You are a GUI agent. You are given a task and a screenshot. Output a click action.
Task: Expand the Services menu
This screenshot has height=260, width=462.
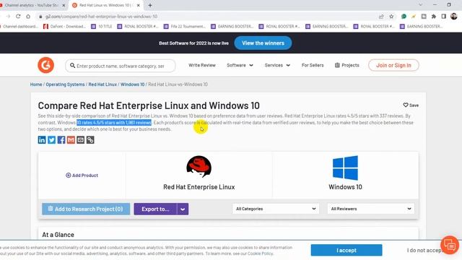(x=277, y=65)
